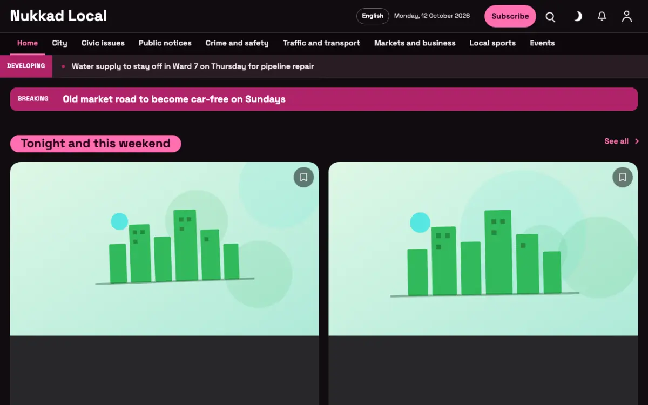648x405 pixels.
Task: Navigate to Traffic and transport
Action: point(321,43)
